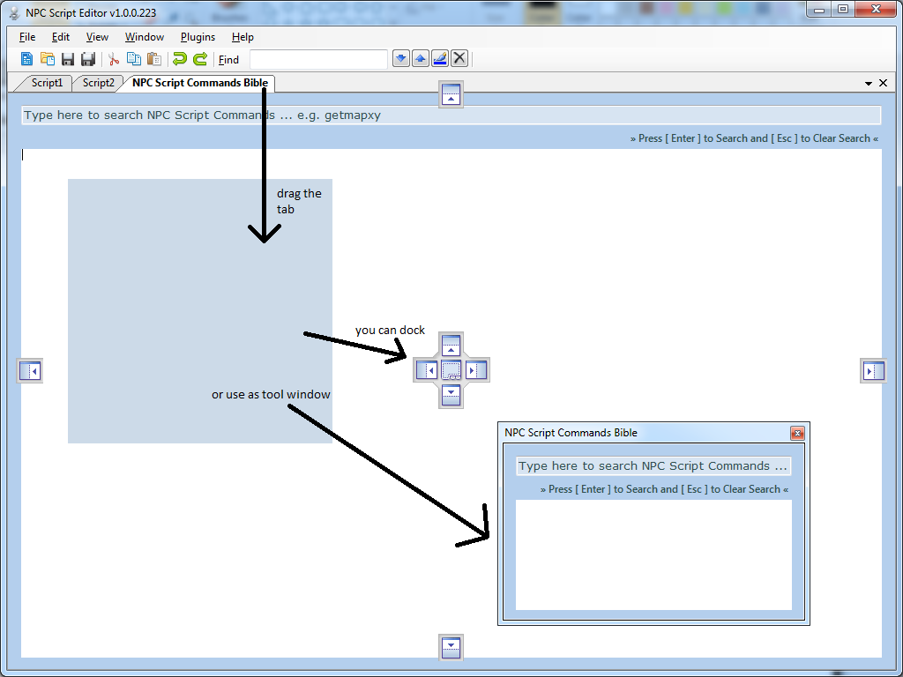Focus the Find text field in the toolbar
This screenshot has height=677, width=903.
click(x=318, y=59)
